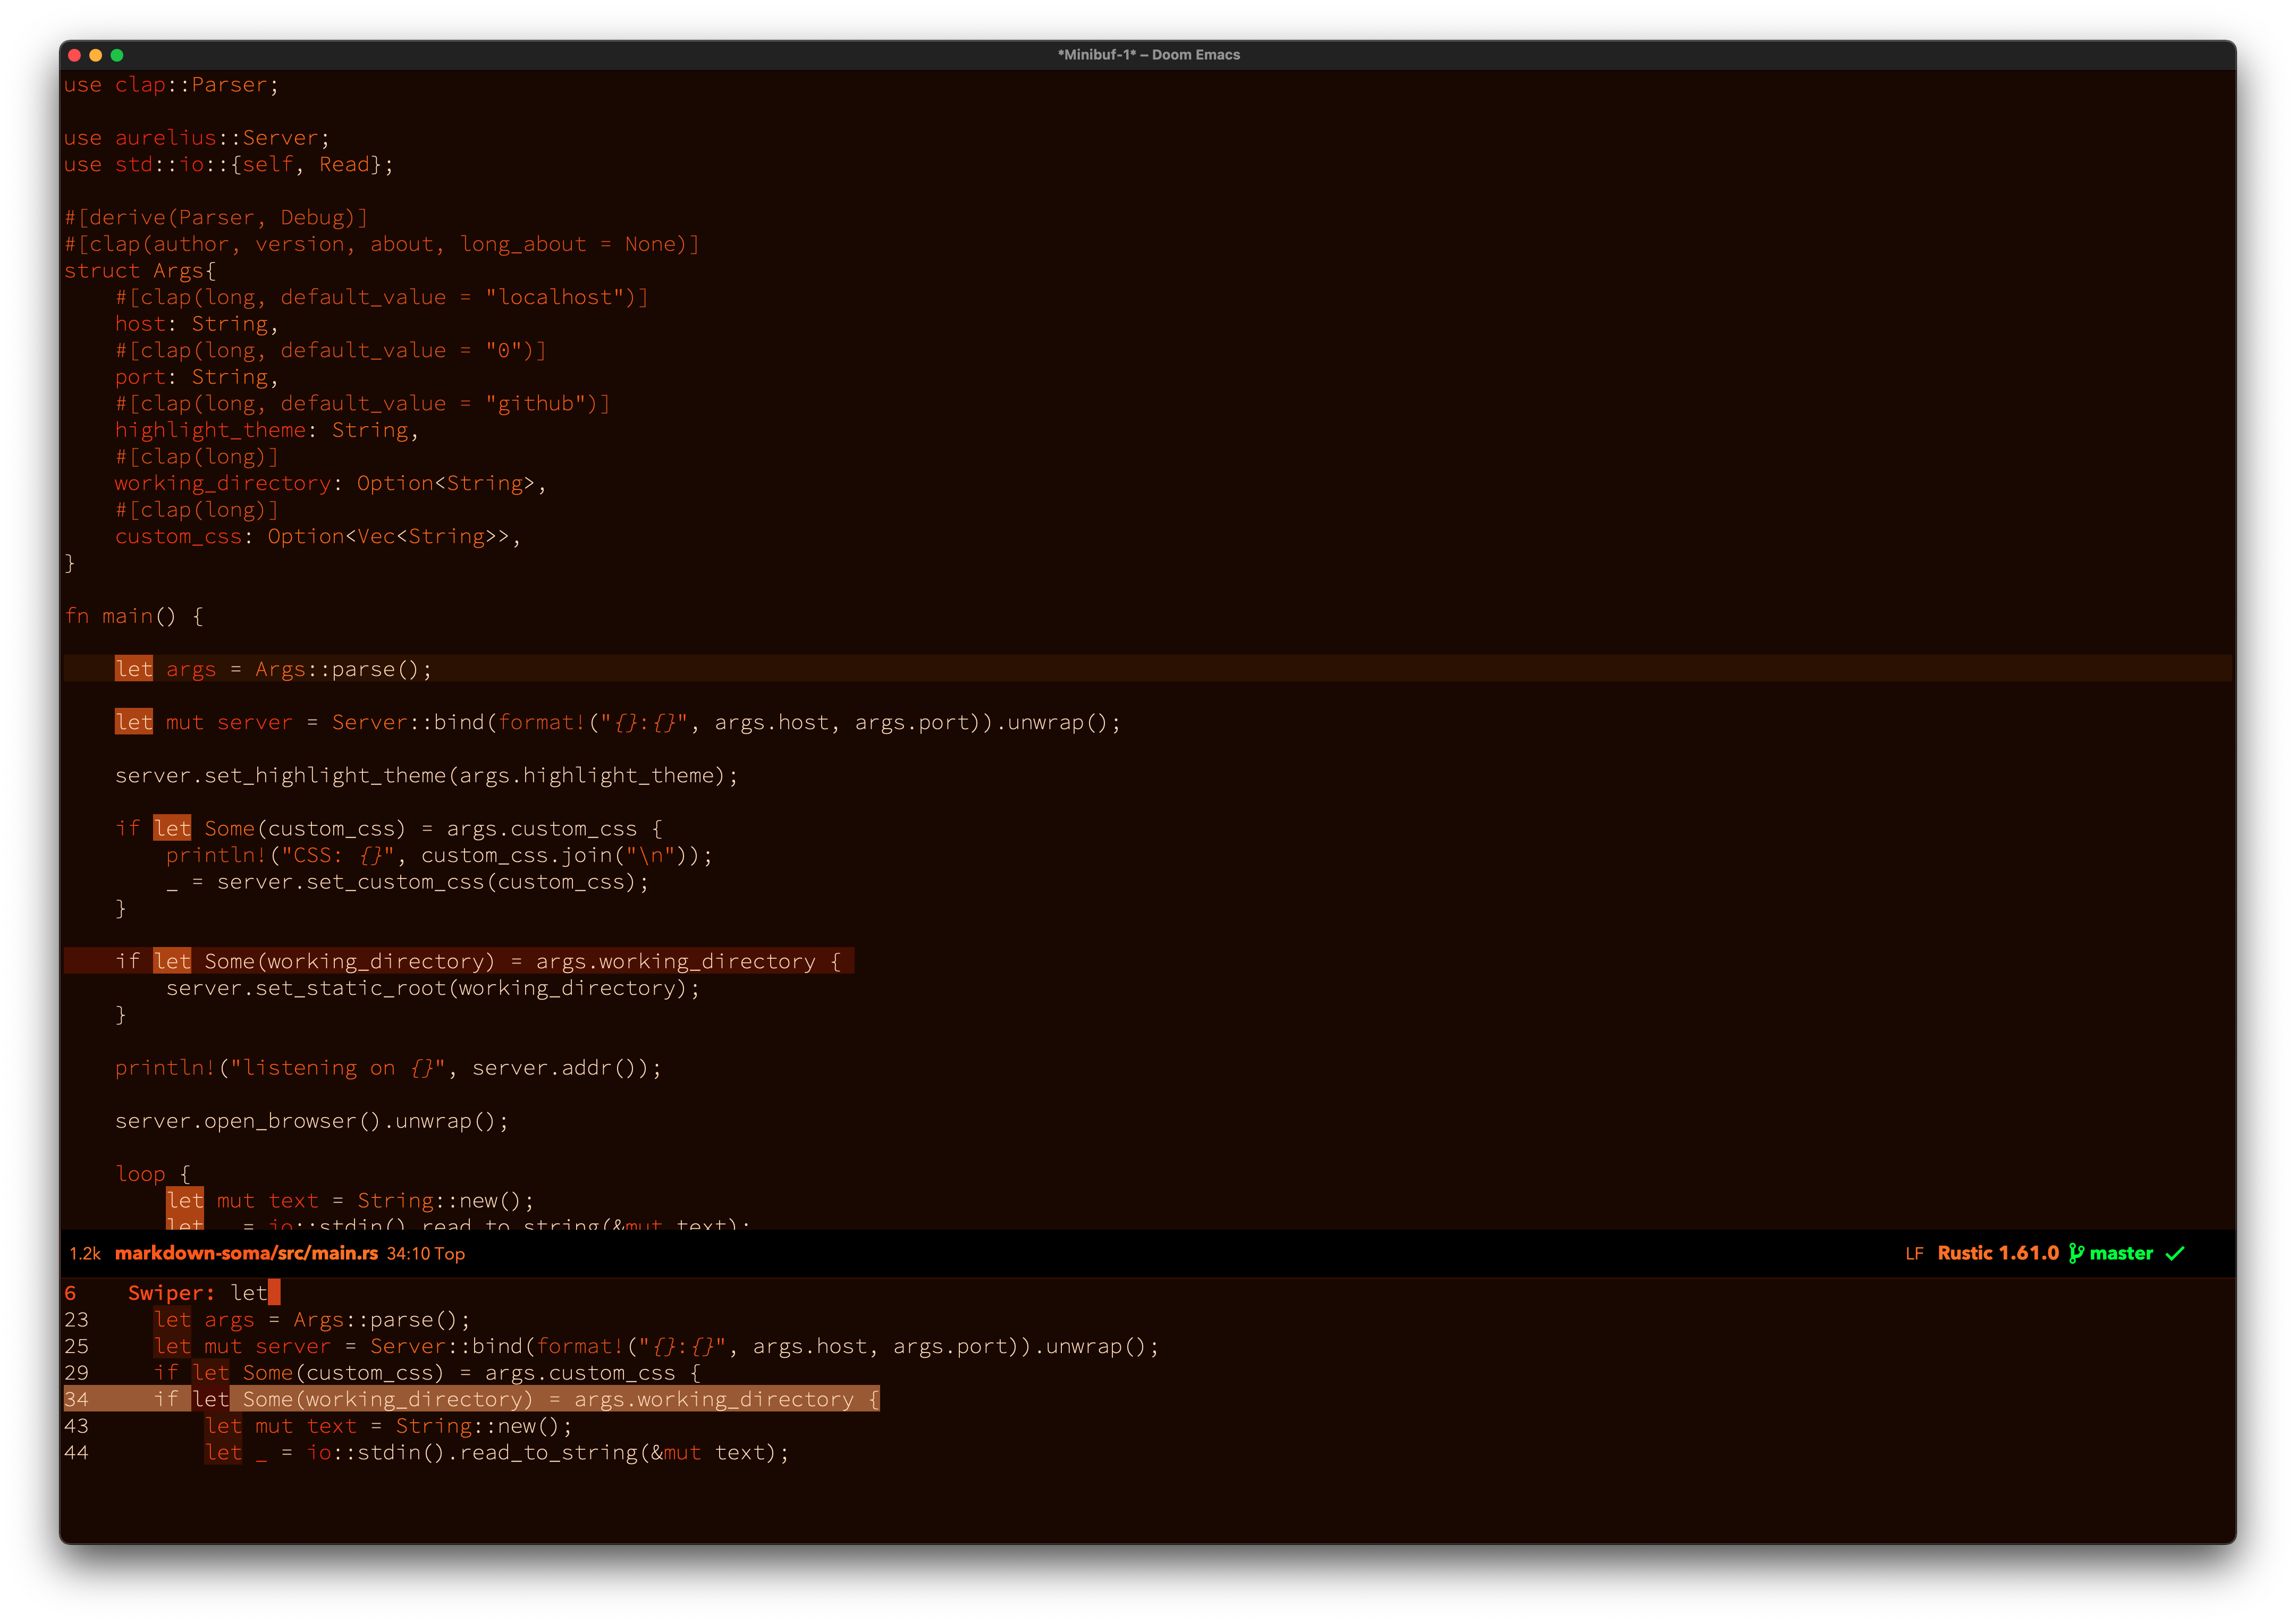Click the markdown-soma/src/main.rs buffer name
Image resolution: width=2296 pixels, height=1623 pixels.
[x=246, y=1253]
